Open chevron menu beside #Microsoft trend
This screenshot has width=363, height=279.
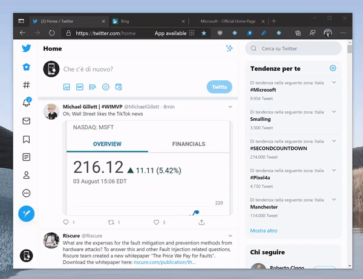335,83
